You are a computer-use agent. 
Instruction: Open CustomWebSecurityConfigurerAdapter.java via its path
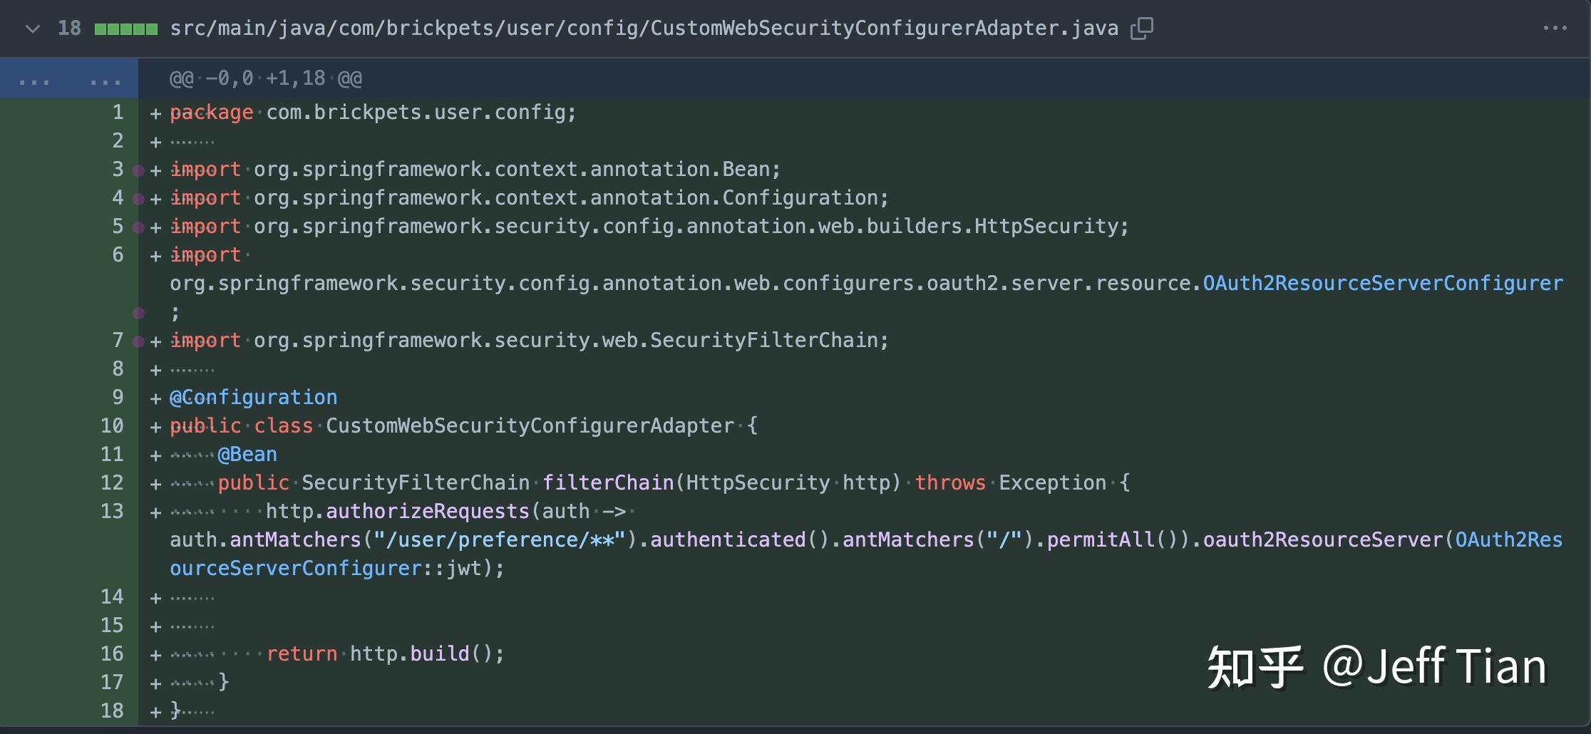tap(642, 27)
